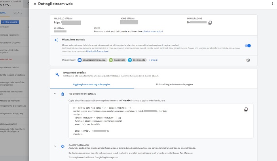Image resolution: width=277 pixels, height=161 pixels.
Task: Open the three-dot options menu
Action: point(272,4)
